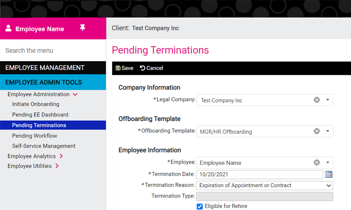Click the Save button in toolbar
The height and width of the screenshot is (210, 351).
coord(125,68)
